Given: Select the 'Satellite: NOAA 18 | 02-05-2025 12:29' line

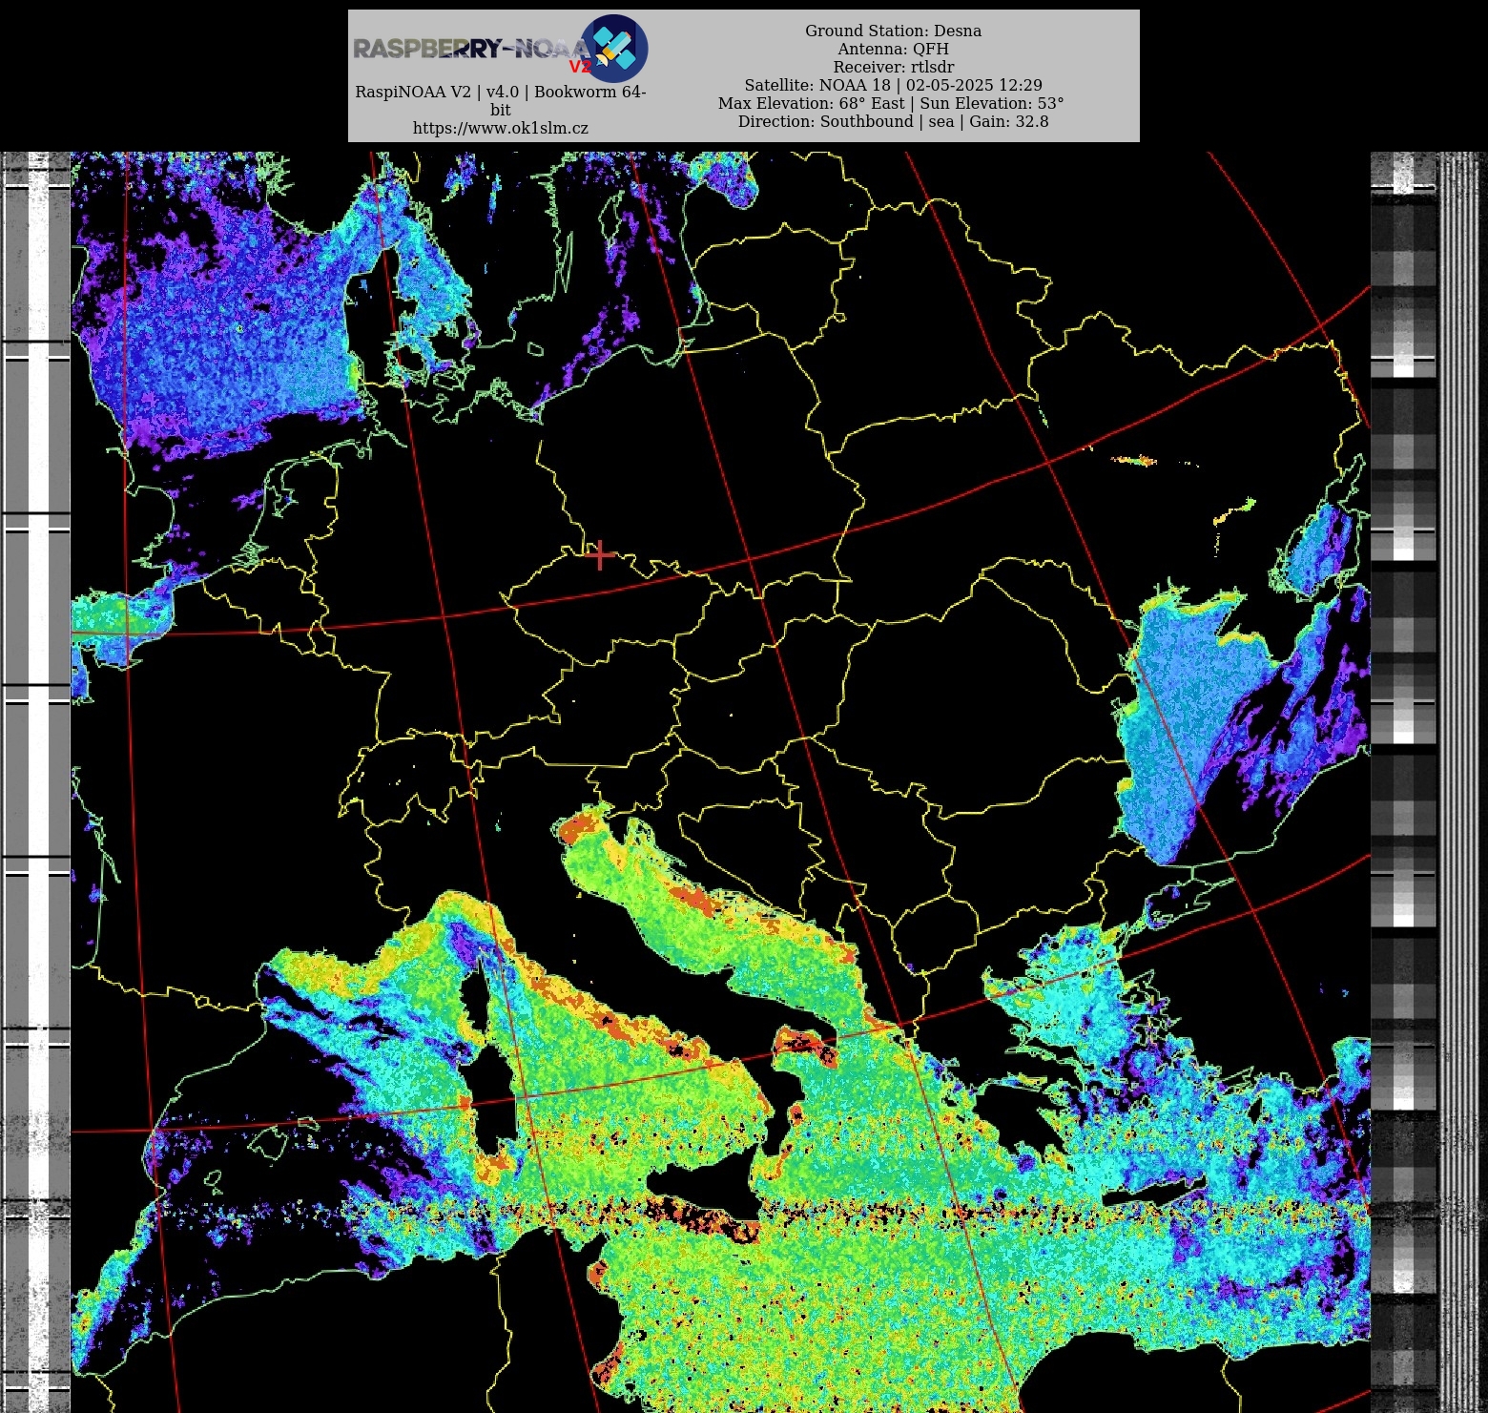Looking at the screenshot, I should [893, 85].
